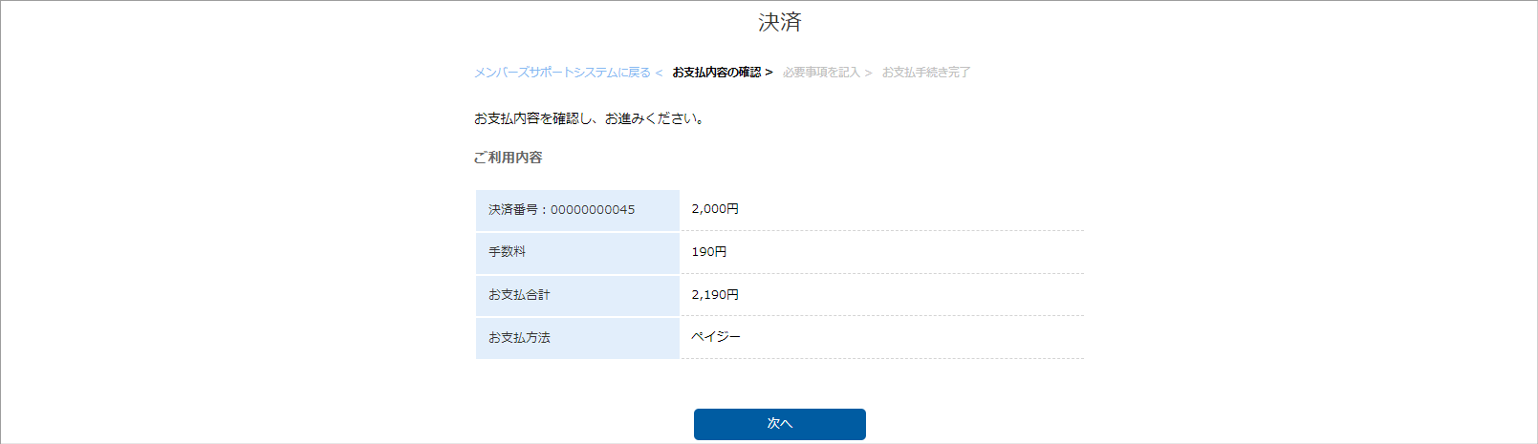The image size is (1538, 444).
Task: Click the payment number 00000000045
Action: click(593, 210)
